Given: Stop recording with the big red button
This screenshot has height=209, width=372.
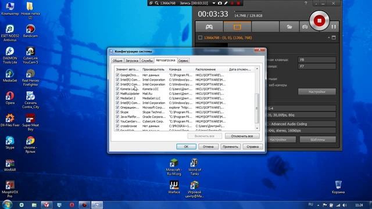Looking at the screenshot, I should [x=319, y=21].
